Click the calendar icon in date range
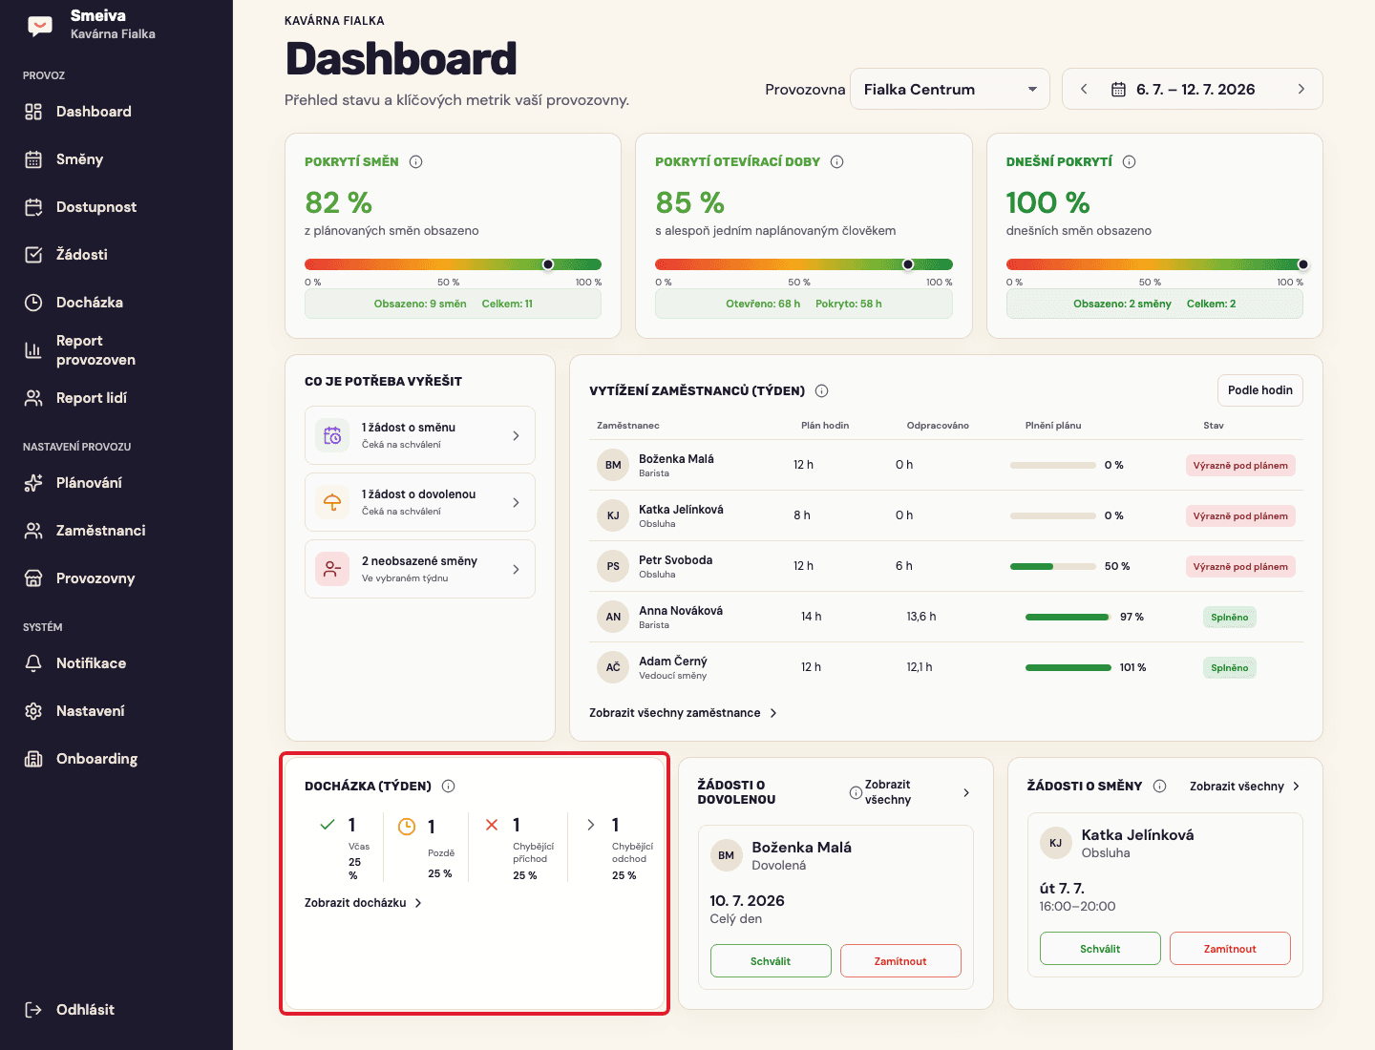 (x=1118, y=90)
